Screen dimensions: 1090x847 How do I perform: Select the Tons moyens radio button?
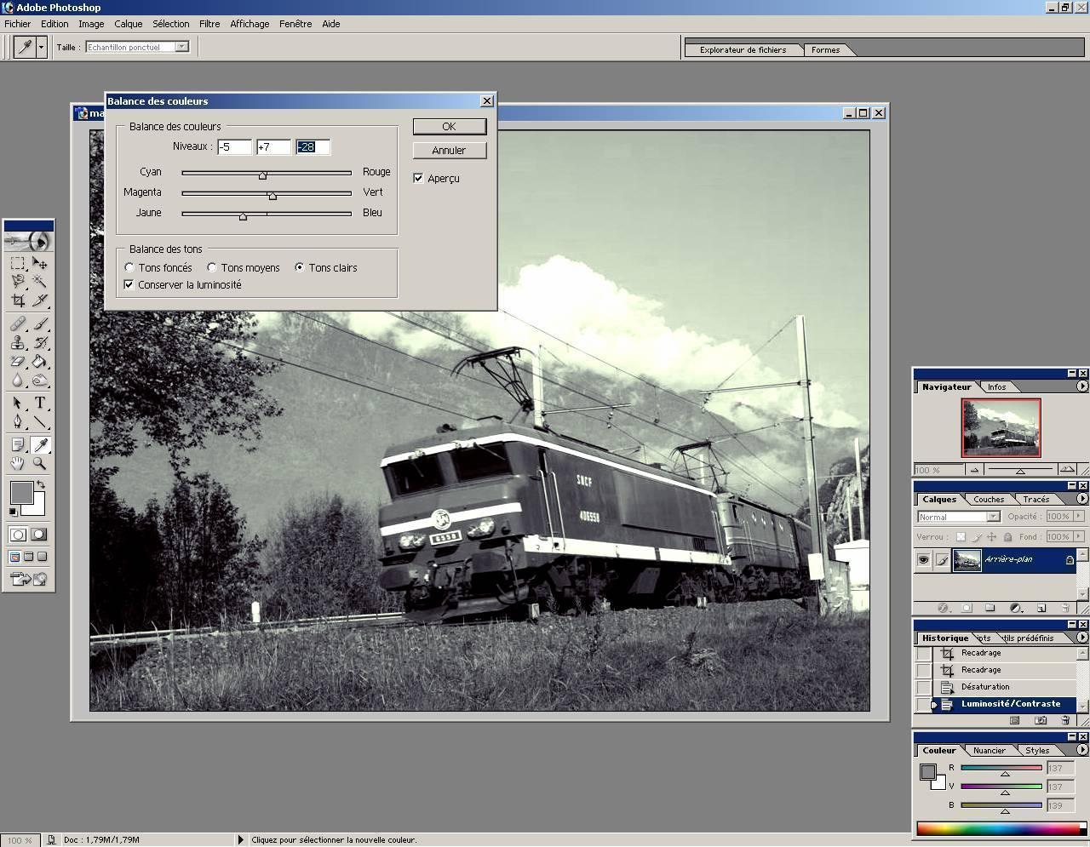[x=212, y=267]
